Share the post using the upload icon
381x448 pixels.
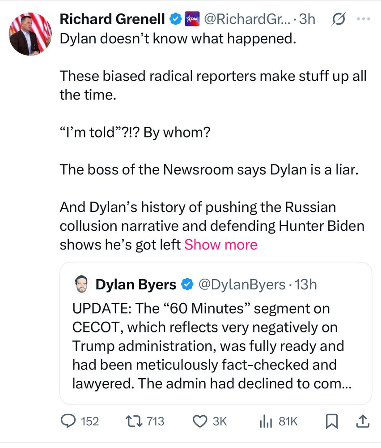click(x=363, y=421)
